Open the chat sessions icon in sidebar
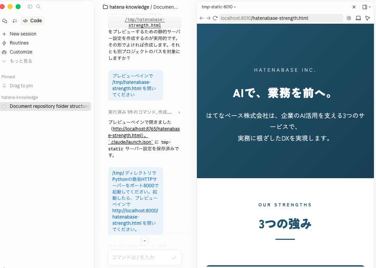The height and width of the screenshot is (268, 376). coord(5,21)
